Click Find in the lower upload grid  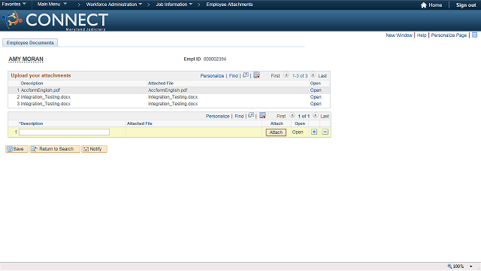coord(239,116)
